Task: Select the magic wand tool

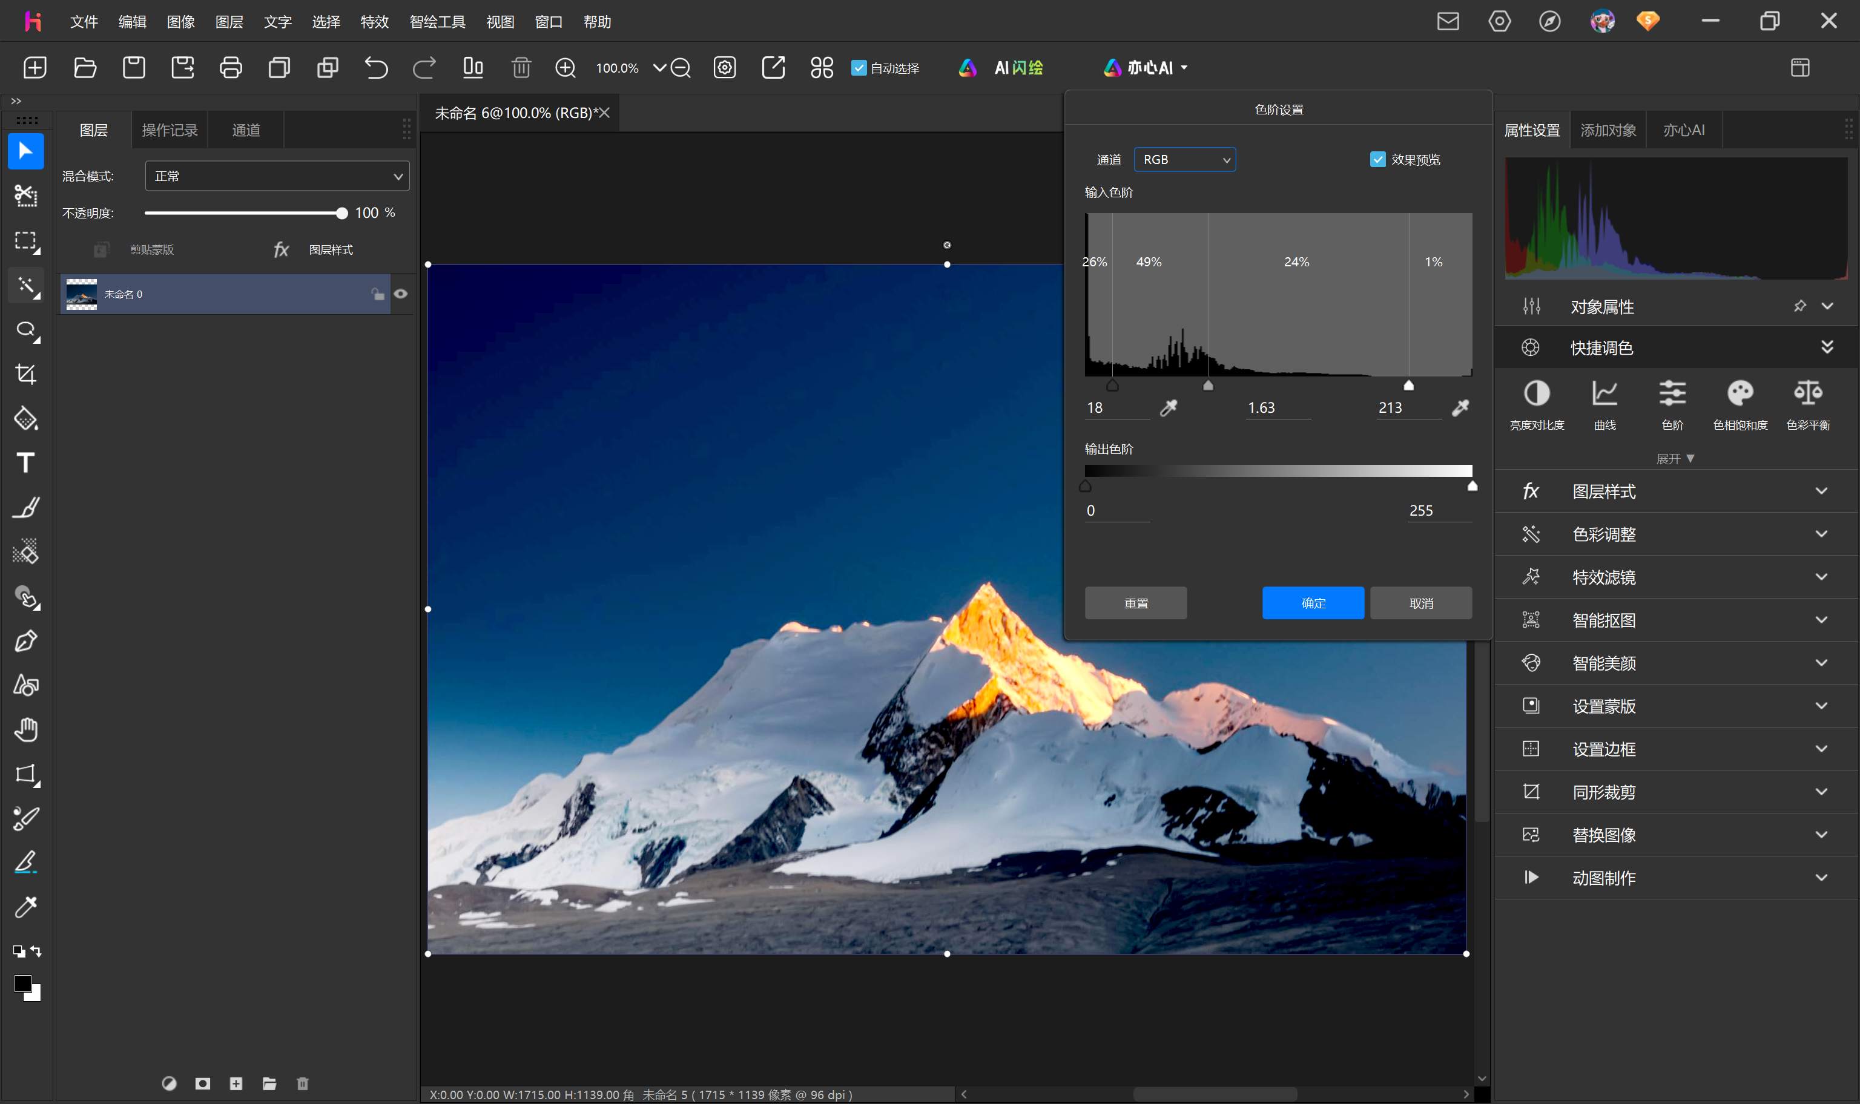Action: click(26, 286)
